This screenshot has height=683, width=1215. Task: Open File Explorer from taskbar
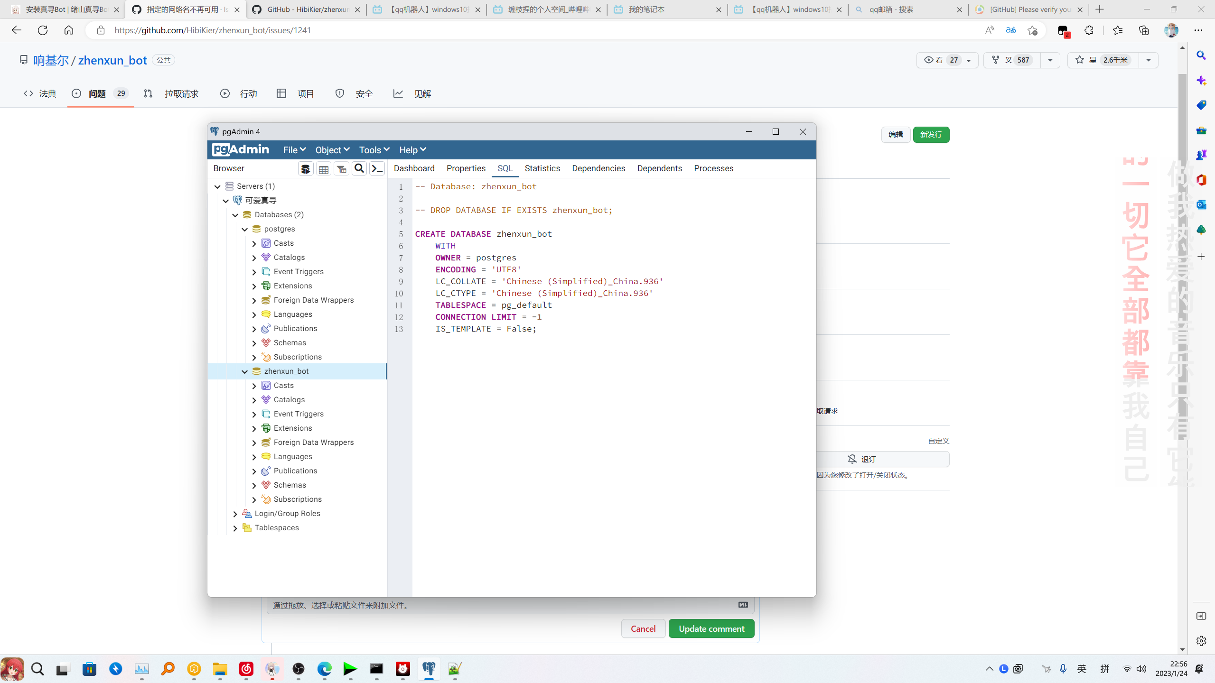[x=220, y=669]
